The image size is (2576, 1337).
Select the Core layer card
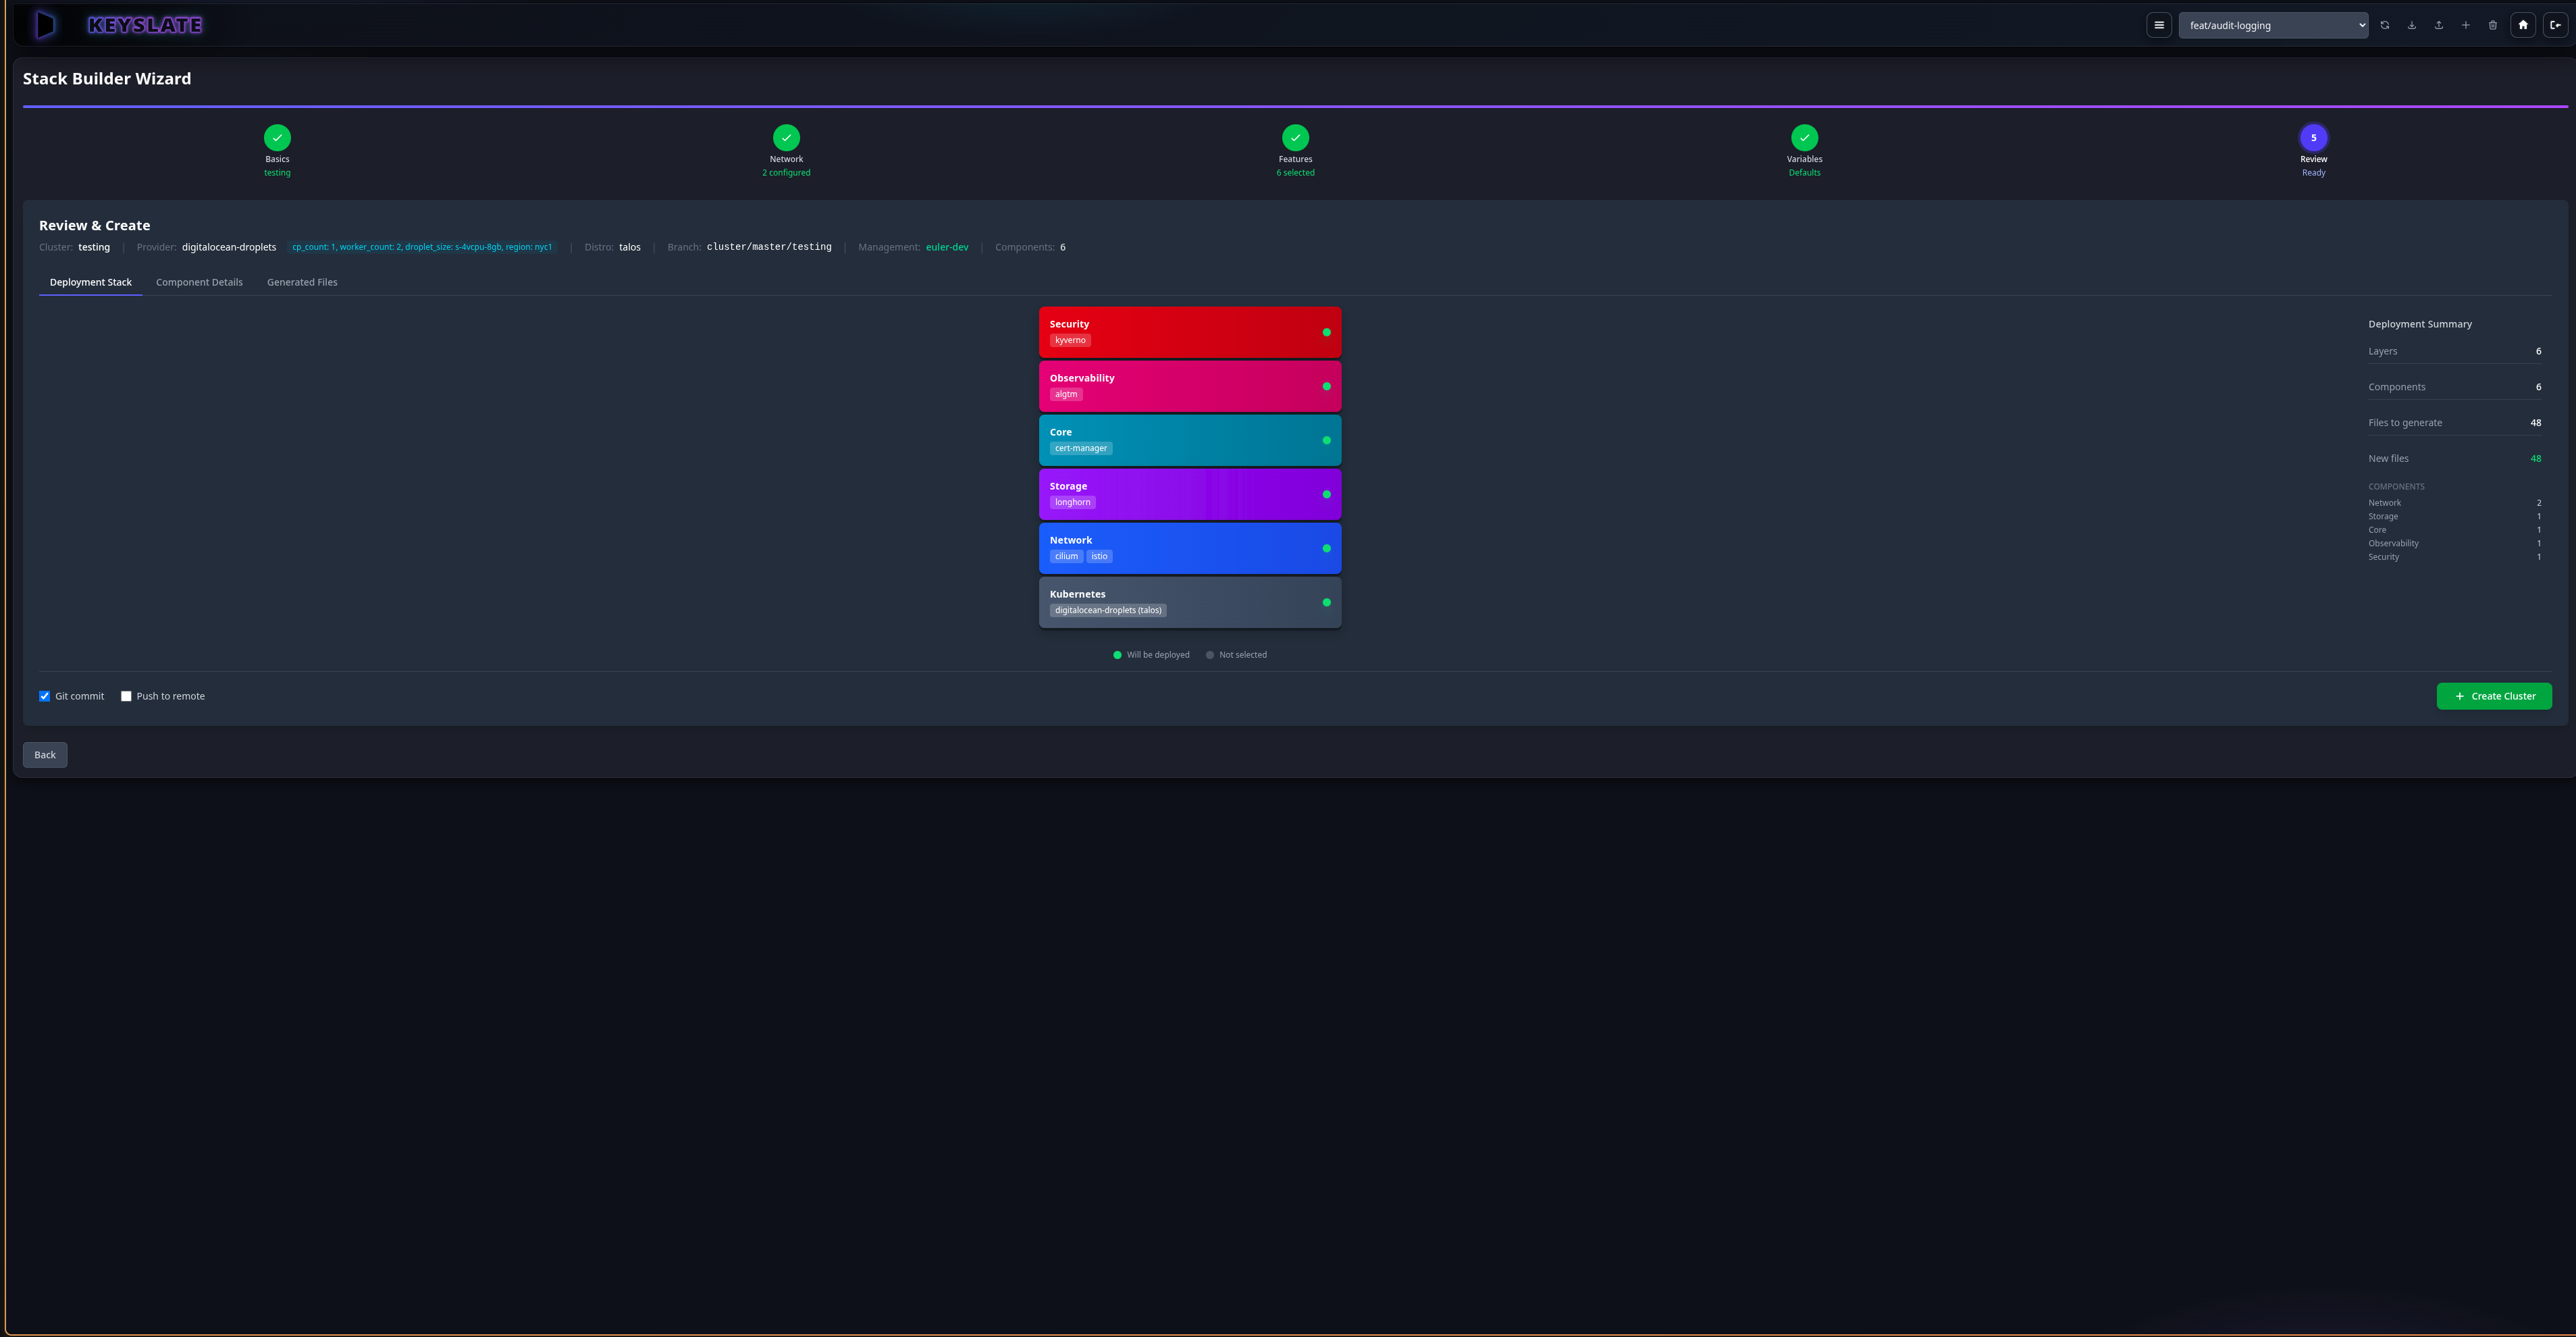pyautogui.click(x=1190, y=440)
